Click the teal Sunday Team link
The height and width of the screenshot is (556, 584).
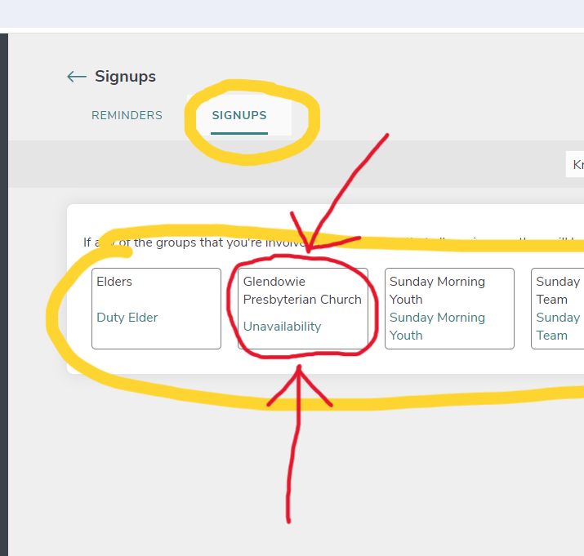tap(557, 326)
